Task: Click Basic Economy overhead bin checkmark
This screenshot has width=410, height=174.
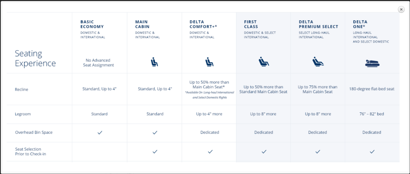Action: click(100, 133)
